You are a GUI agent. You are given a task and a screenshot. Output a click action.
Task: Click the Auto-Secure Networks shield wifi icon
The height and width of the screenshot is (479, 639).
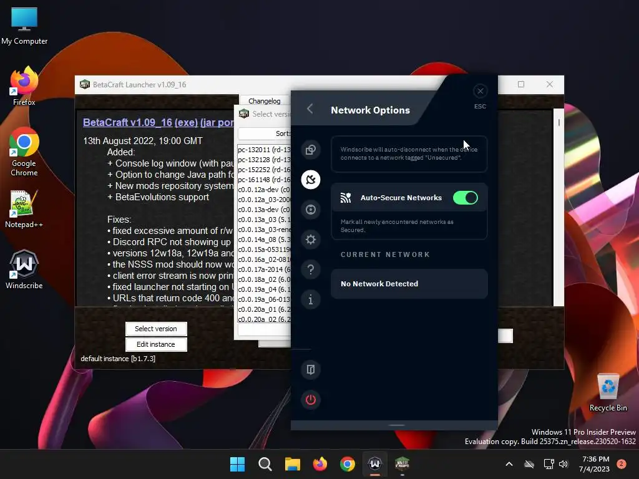click(346, 198)
